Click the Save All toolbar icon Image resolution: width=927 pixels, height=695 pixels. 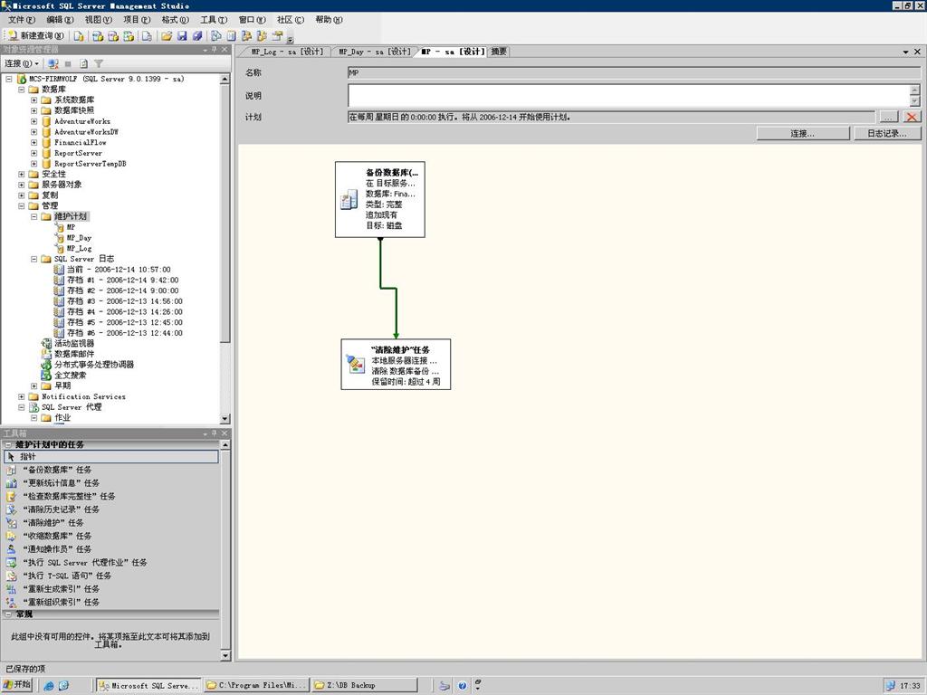pyautogui.click(x=197, y=36)
